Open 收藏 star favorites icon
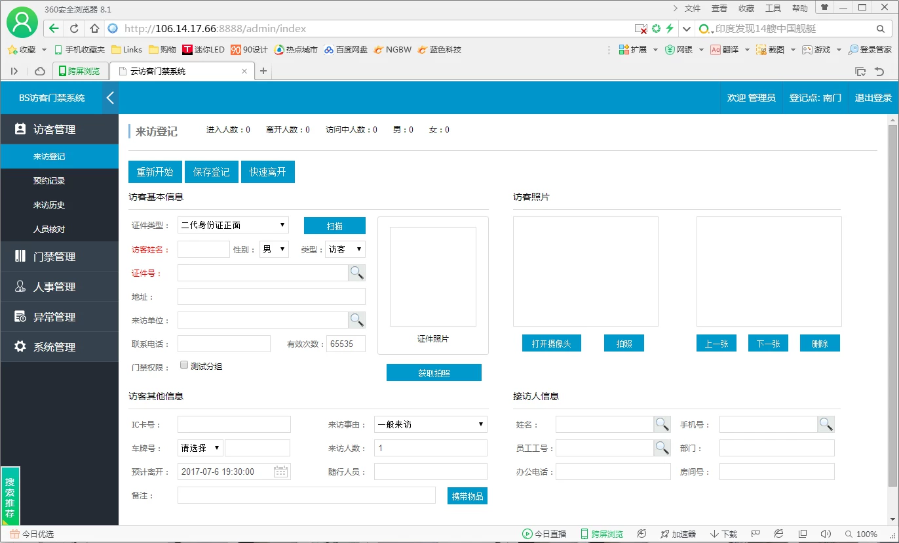The height and width of the screenshot is (543, 899). pyautogui.click(x=12, y=50)
